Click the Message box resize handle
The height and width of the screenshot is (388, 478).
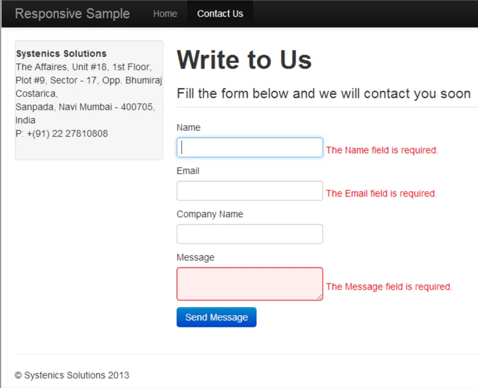click(320, 298)
